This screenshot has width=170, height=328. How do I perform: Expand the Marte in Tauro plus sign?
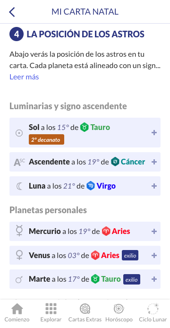click(154, 279)
